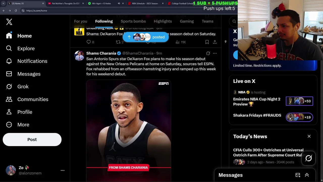
Task: Click the new posts pill button
Action: [x=146, y=37]
